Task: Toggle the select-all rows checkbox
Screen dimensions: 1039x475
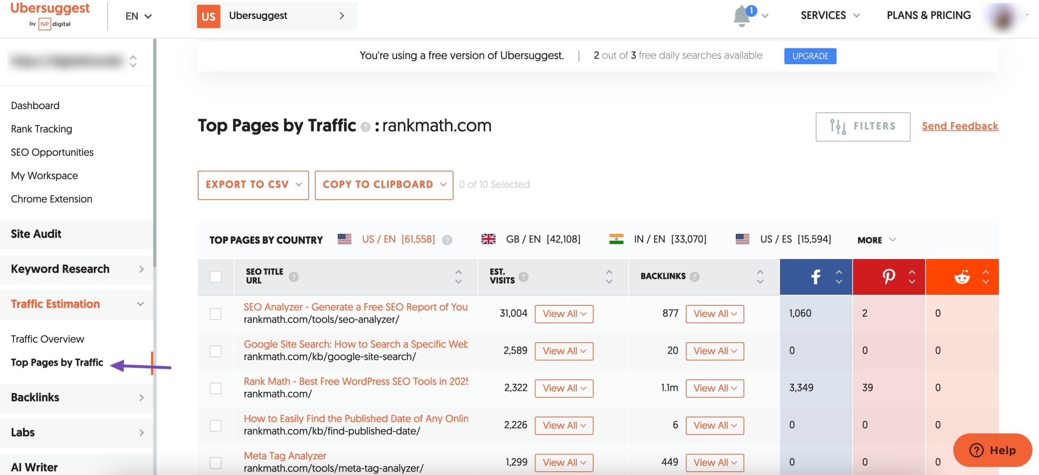Action: (216, 277)
